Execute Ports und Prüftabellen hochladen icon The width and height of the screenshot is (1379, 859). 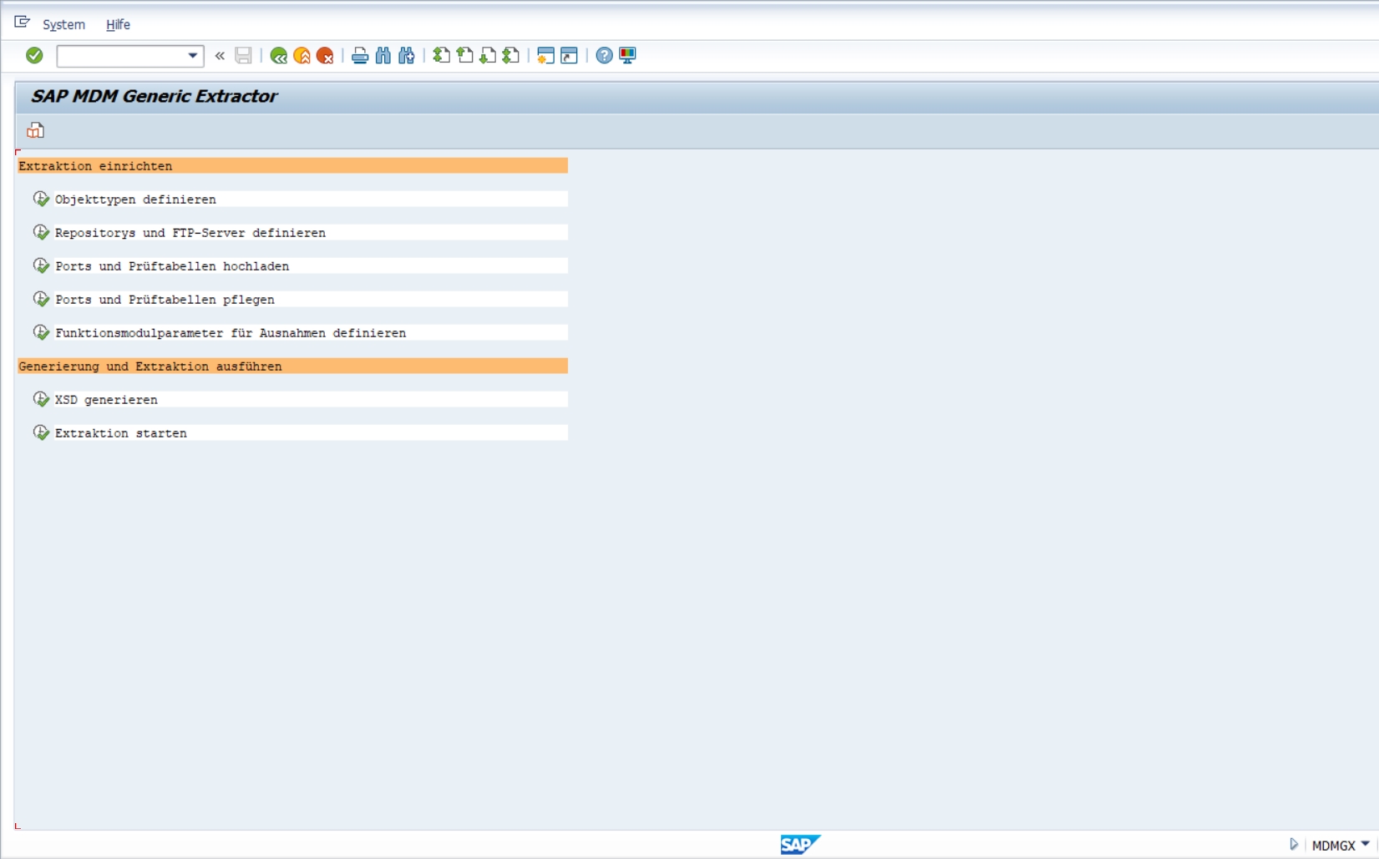[41, 265]
